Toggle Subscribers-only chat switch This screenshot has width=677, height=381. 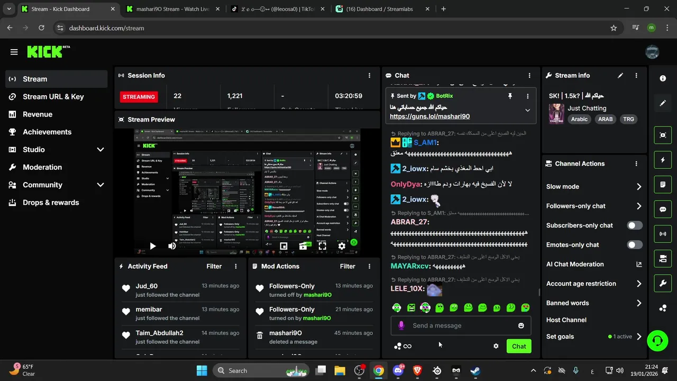click(x=635, y=225)
